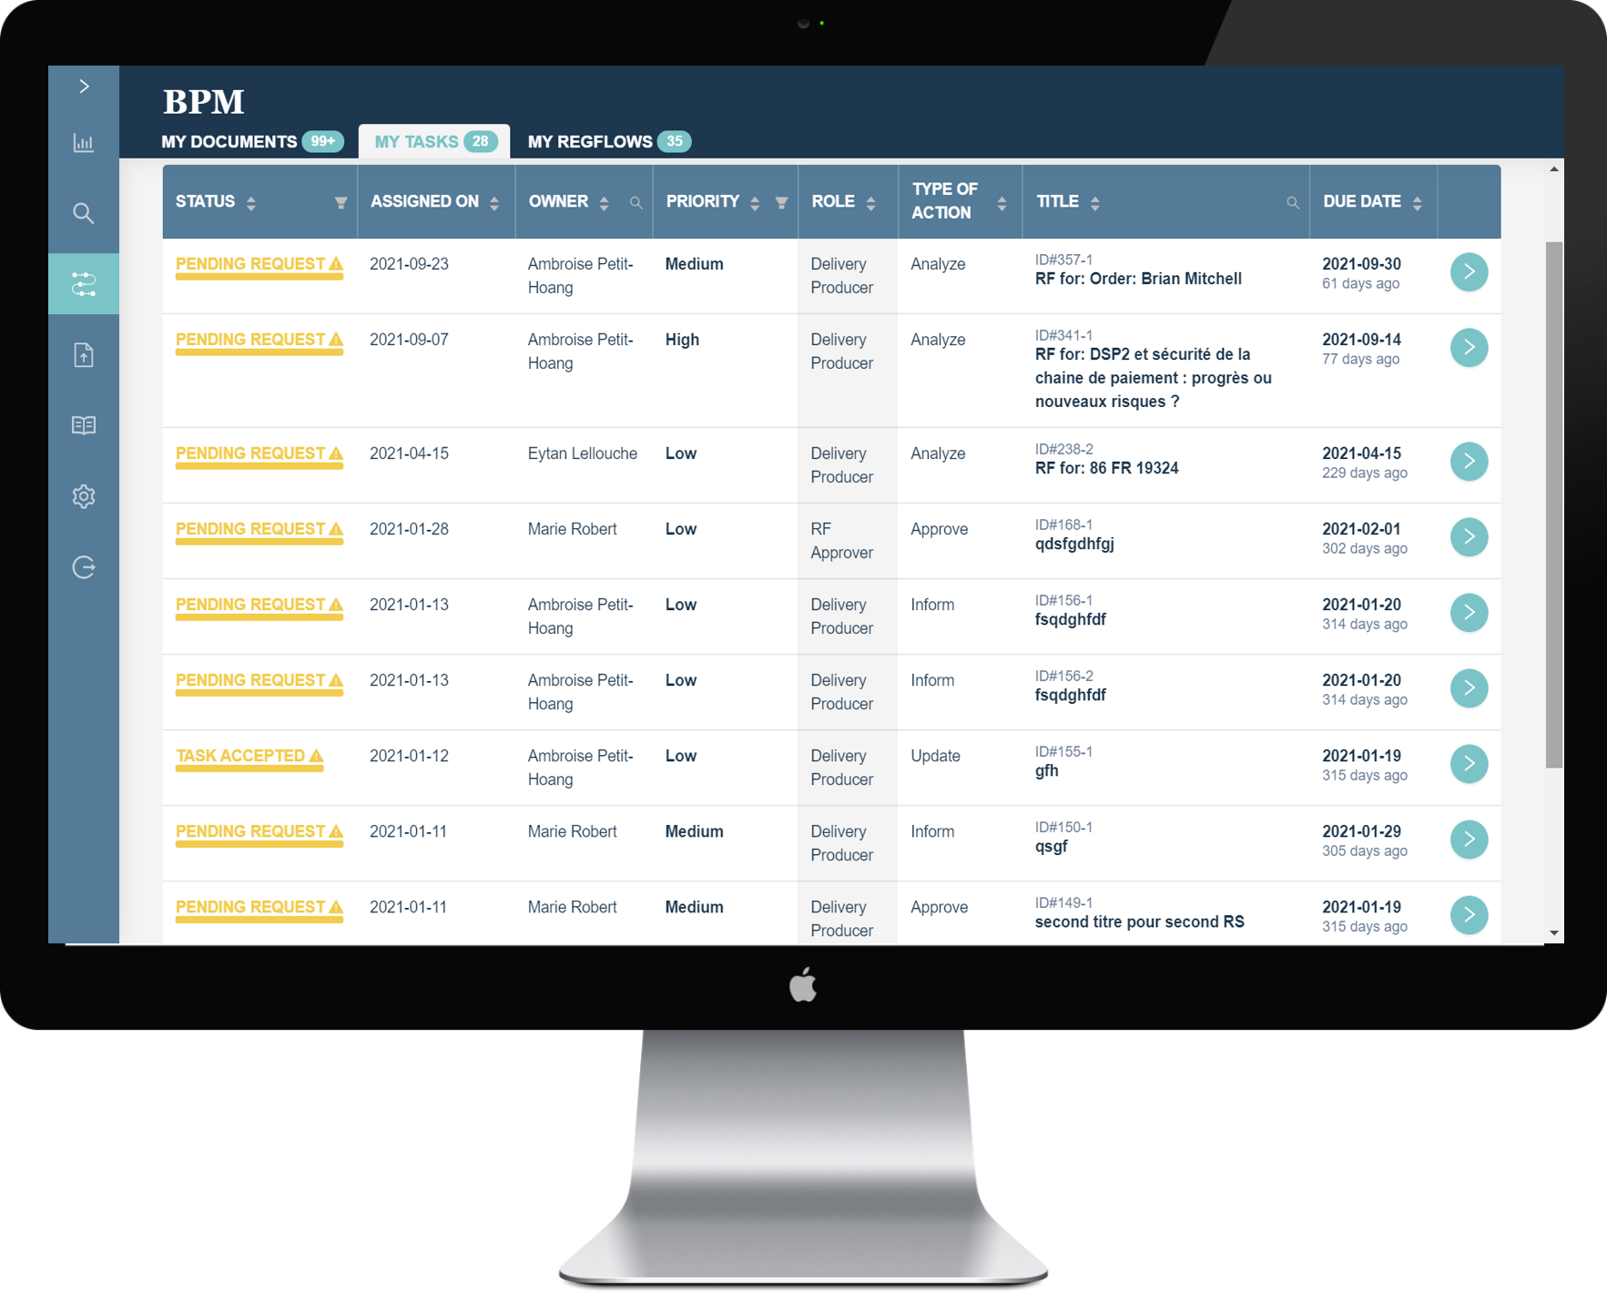1607x1294 pixels.
Task: Click the 'Update' action type cell
Action: (935, 756)
